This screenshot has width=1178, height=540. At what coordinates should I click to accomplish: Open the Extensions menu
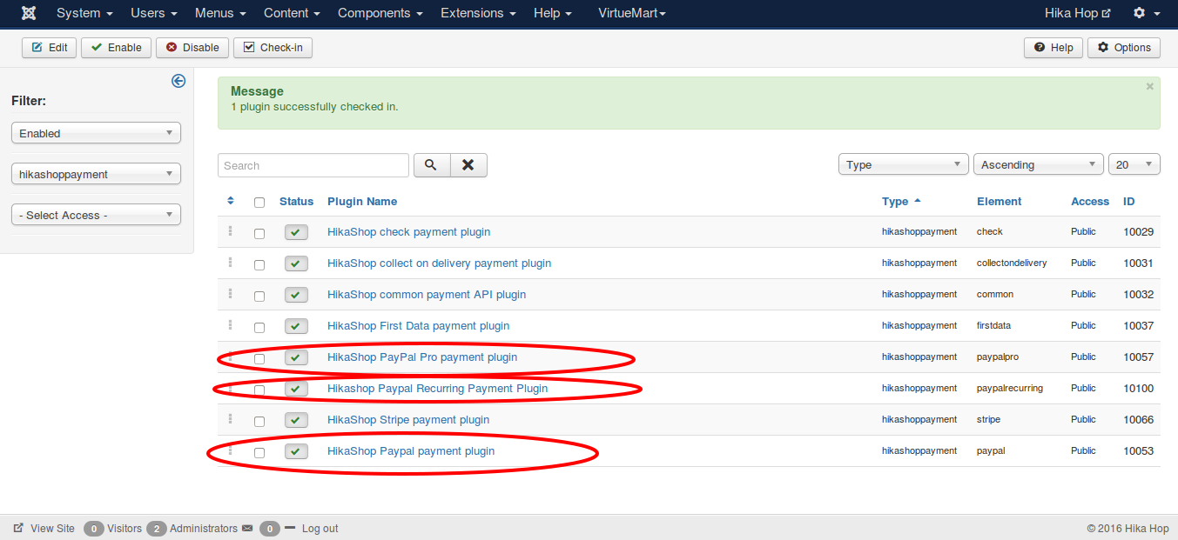click(x=478, y=13)
